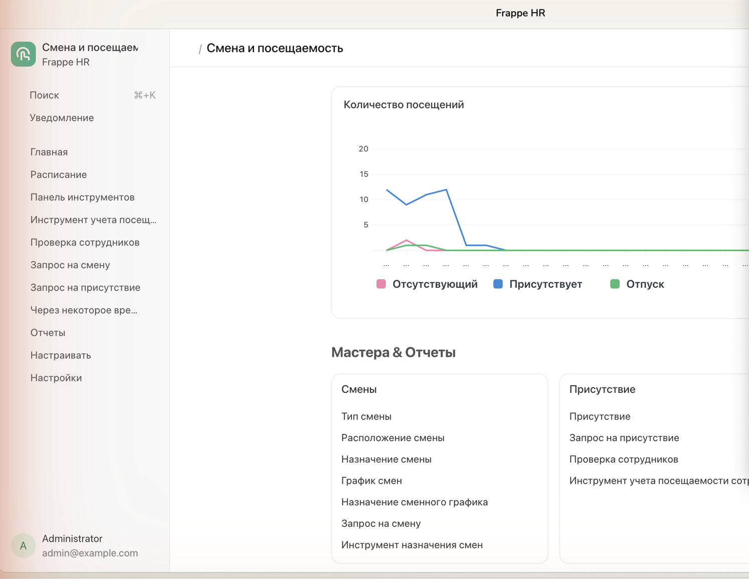Click the Присутствие card heading
The height and width of the screenshot is (579, 749).
coord(602,390)
